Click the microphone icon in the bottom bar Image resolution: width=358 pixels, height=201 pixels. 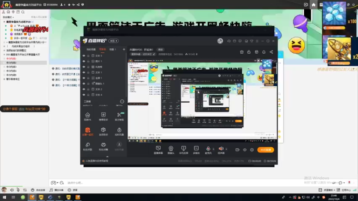click(208, 149)
